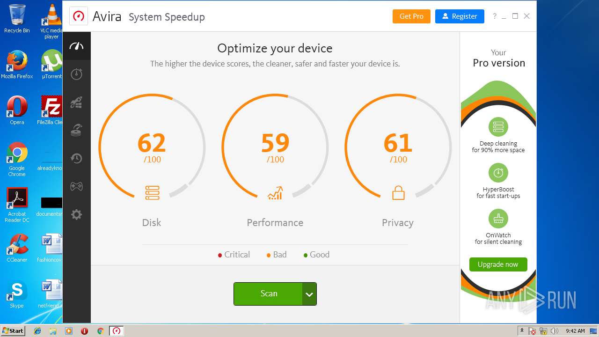This screenshot has height=337, width=599.
Task: Open the rocket boost sidebar icon
Action: (76, 102)
